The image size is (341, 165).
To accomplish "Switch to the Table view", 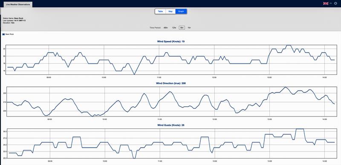I will pyautogui.click(x=160, y=11).
